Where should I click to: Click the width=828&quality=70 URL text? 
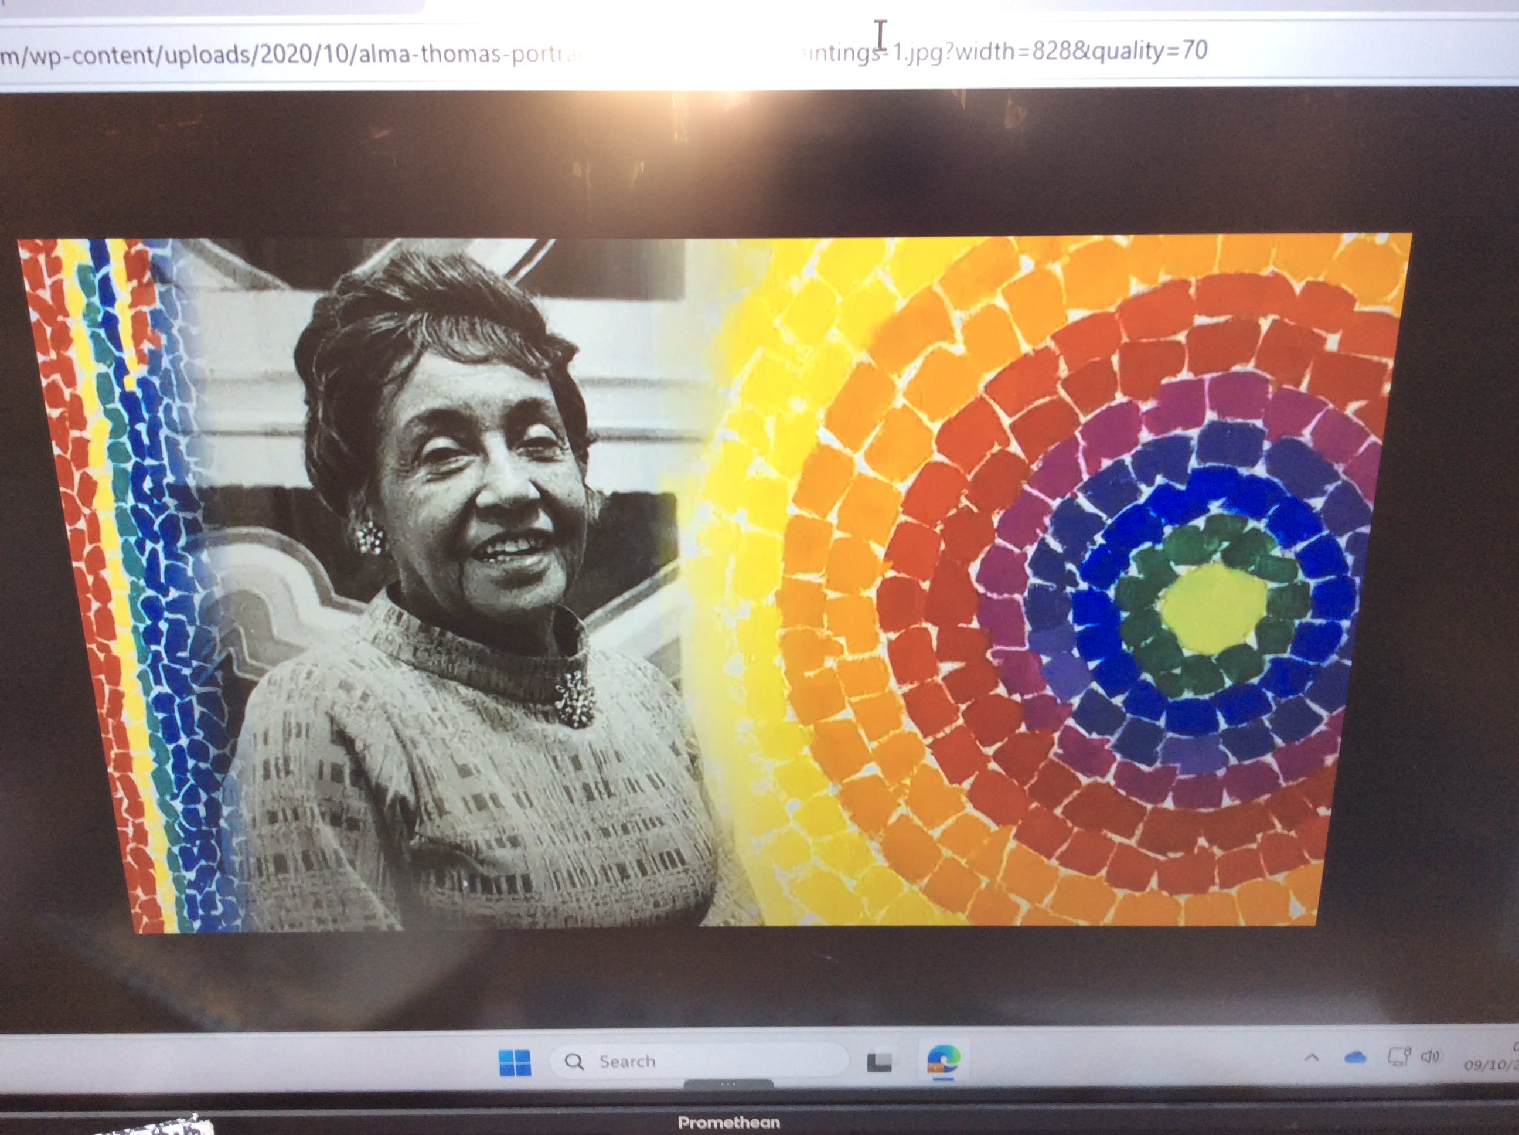point(1082,50)
